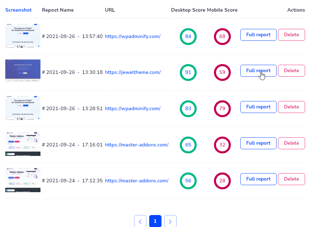Image resolution: width=310 pixels, height=227 pixels.
Task: Click the Actions column header
Action: tap(296, 10)
